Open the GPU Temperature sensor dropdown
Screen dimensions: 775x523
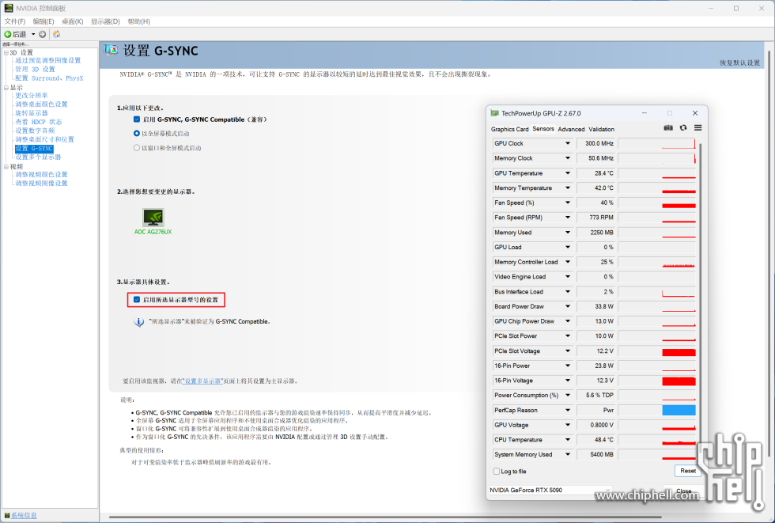tap(568, 173)
